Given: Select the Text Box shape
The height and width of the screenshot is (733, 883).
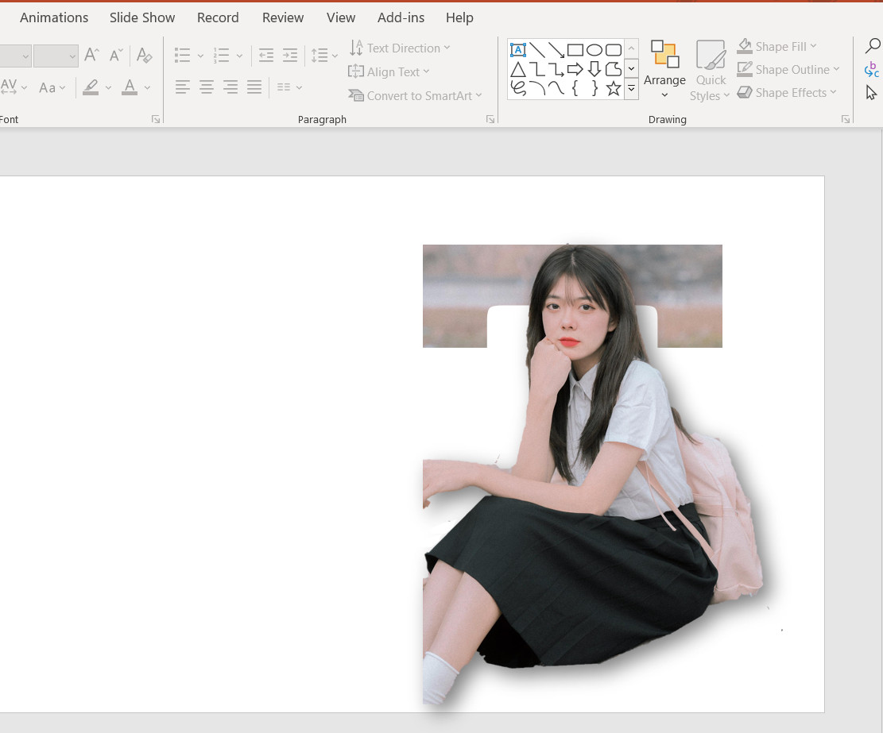Looking at the screenshot, I should tap(518, 50).
